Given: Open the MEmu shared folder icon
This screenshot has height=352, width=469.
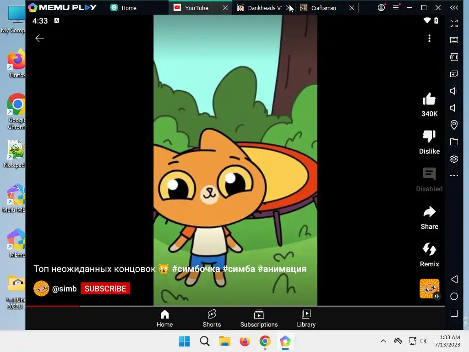Looking at the screenshot, I should coord(454,142).
